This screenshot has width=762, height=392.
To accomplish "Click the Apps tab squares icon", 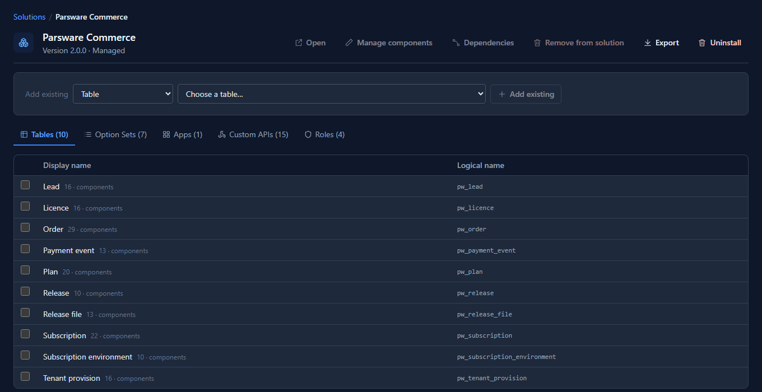I will pos(166,134).
